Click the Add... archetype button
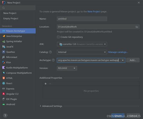The image size is (143, 119). 133,60
